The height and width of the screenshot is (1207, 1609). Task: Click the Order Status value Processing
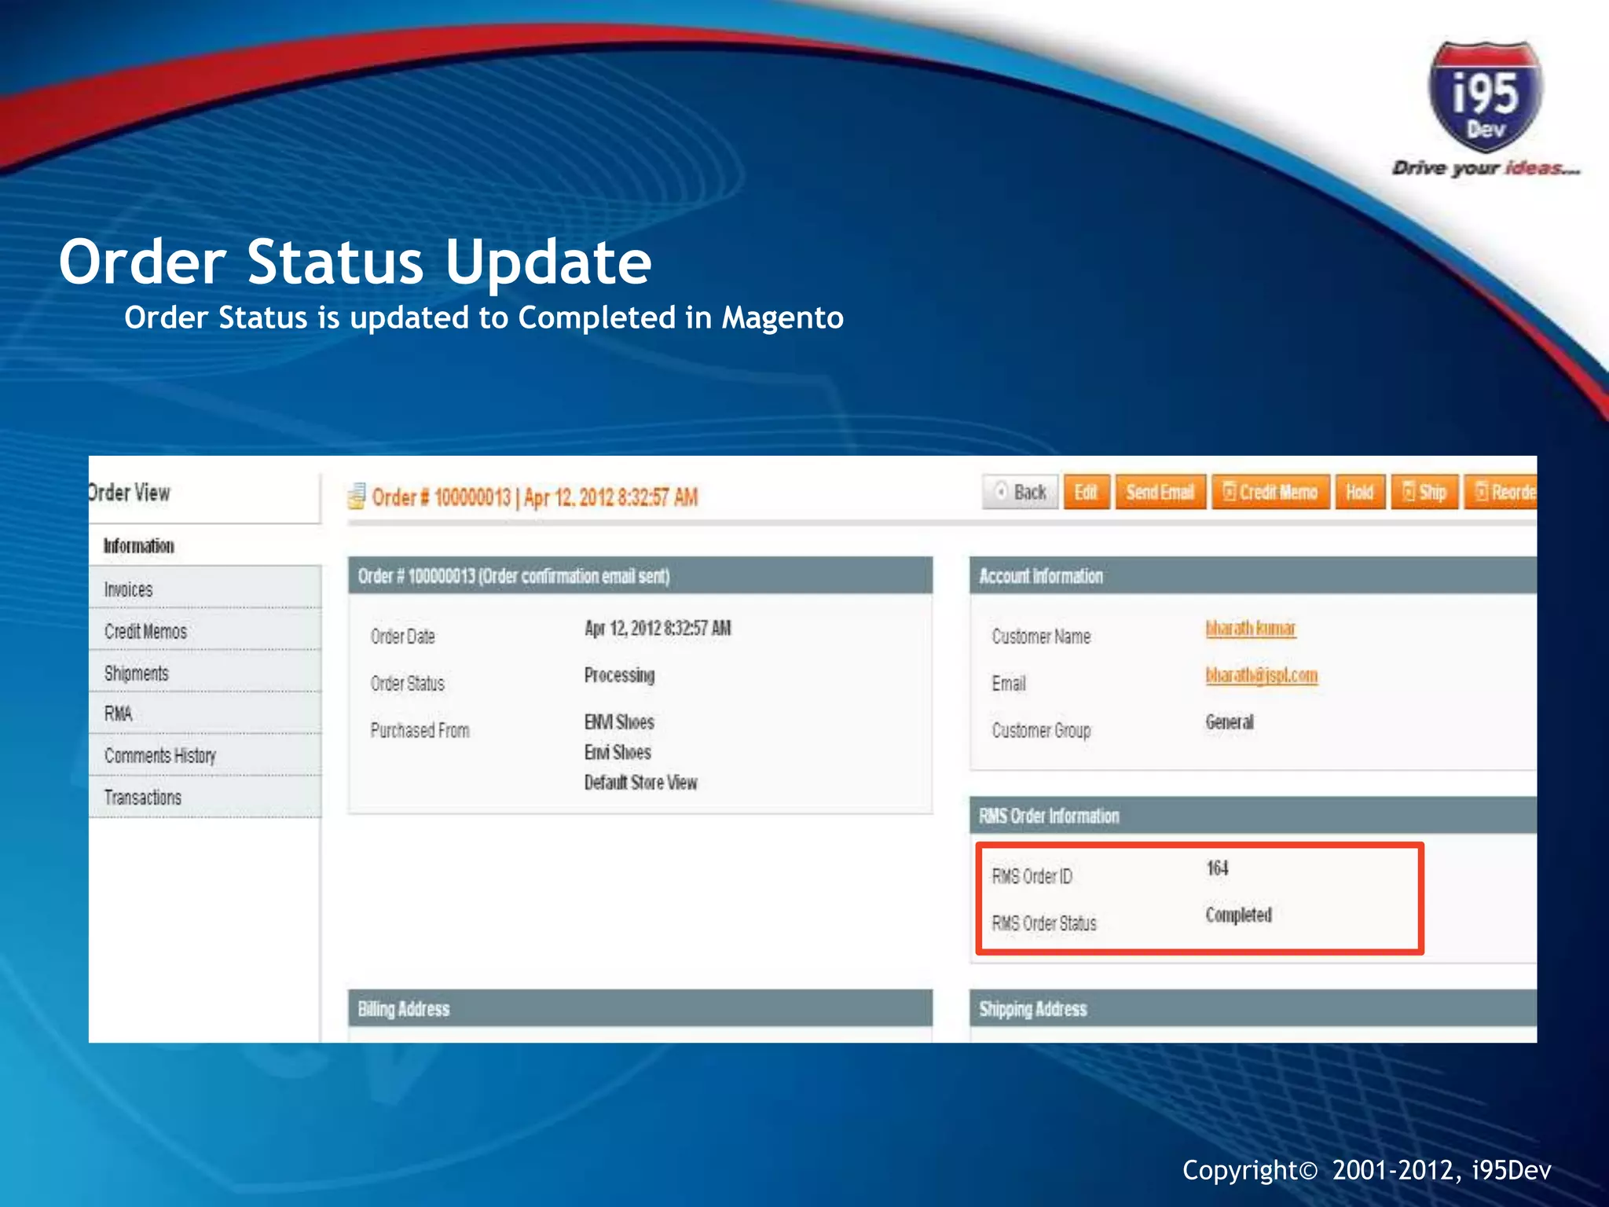619,675
